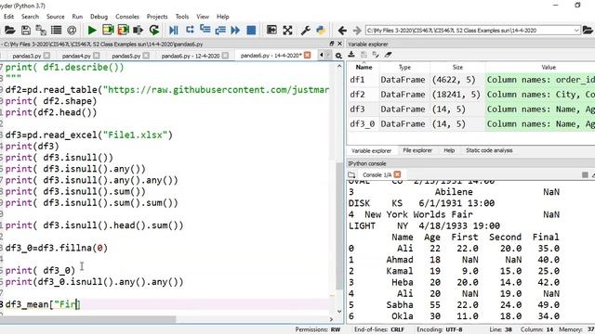Run file with the green play button
Viewport: 595px width, 334px height.
(x=92, y=30)
